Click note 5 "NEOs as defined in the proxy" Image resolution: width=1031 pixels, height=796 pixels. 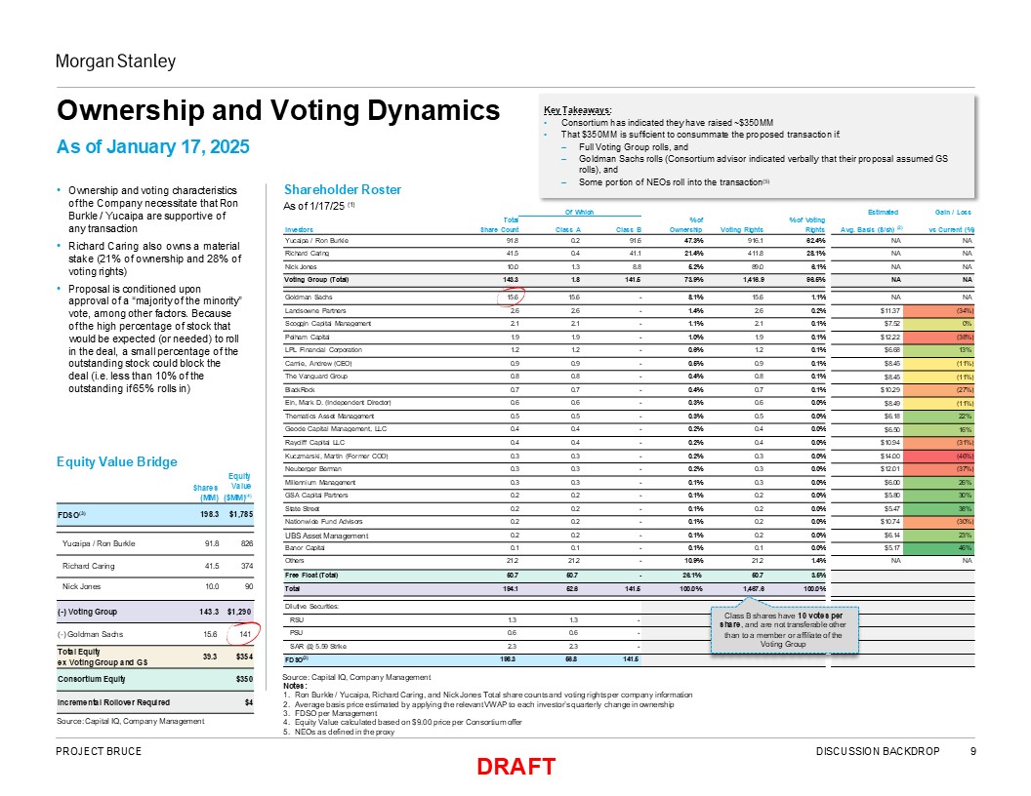click(x=339, y=732)
